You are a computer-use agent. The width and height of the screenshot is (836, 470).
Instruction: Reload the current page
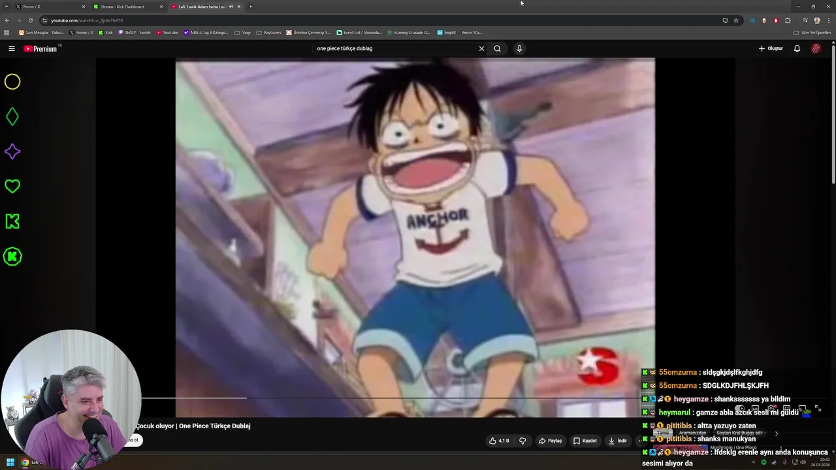click(x=30, y=20)
